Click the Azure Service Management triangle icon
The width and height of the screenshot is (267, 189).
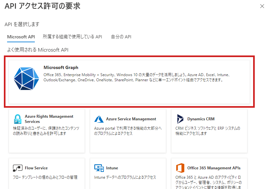99,119
